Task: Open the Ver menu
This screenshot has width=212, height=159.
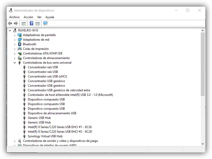Action: coord(39,17)
